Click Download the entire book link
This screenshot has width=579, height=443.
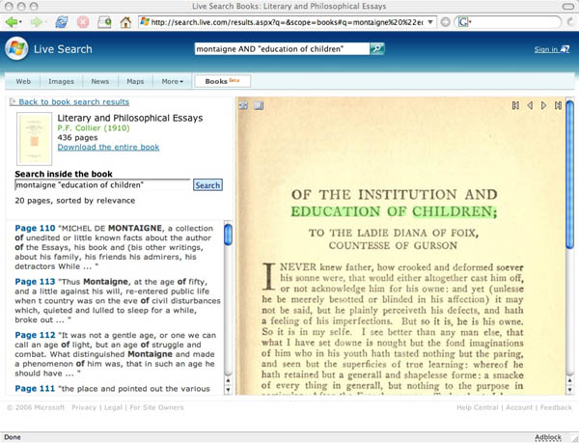click(108, 147)
